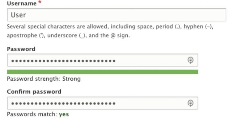Click the green "yes" match indicator
This screenshot has height=119, width=234.
[x=64, y=114]
